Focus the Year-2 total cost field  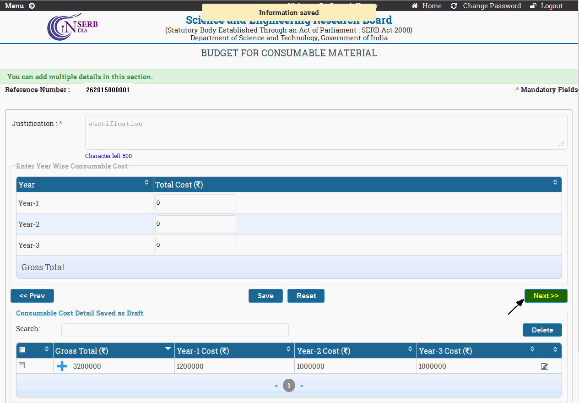196,224
